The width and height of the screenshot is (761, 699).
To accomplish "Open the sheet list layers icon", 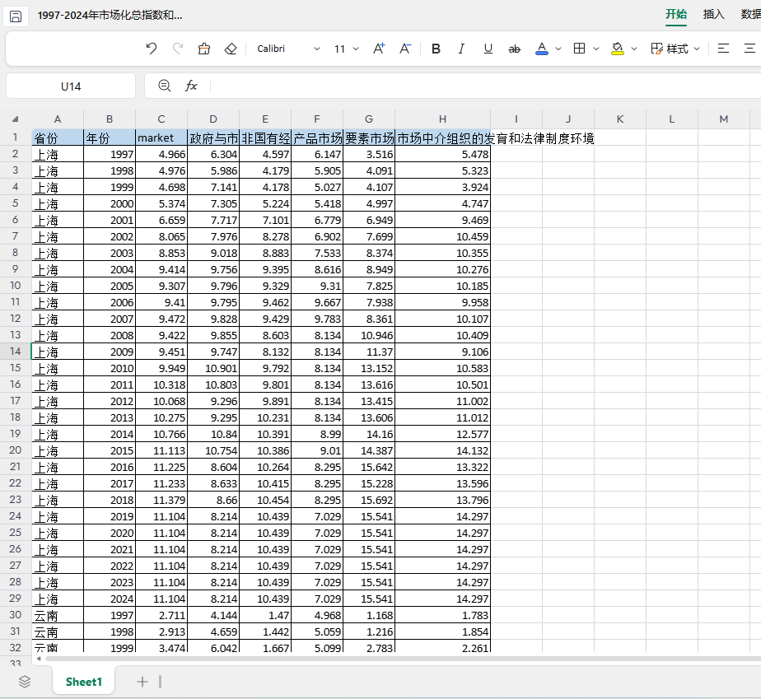I will coord(25,681).
